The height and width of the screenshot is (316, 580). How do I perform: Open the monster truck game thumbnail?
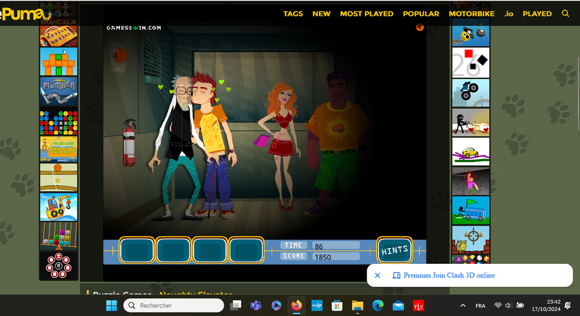470,92
